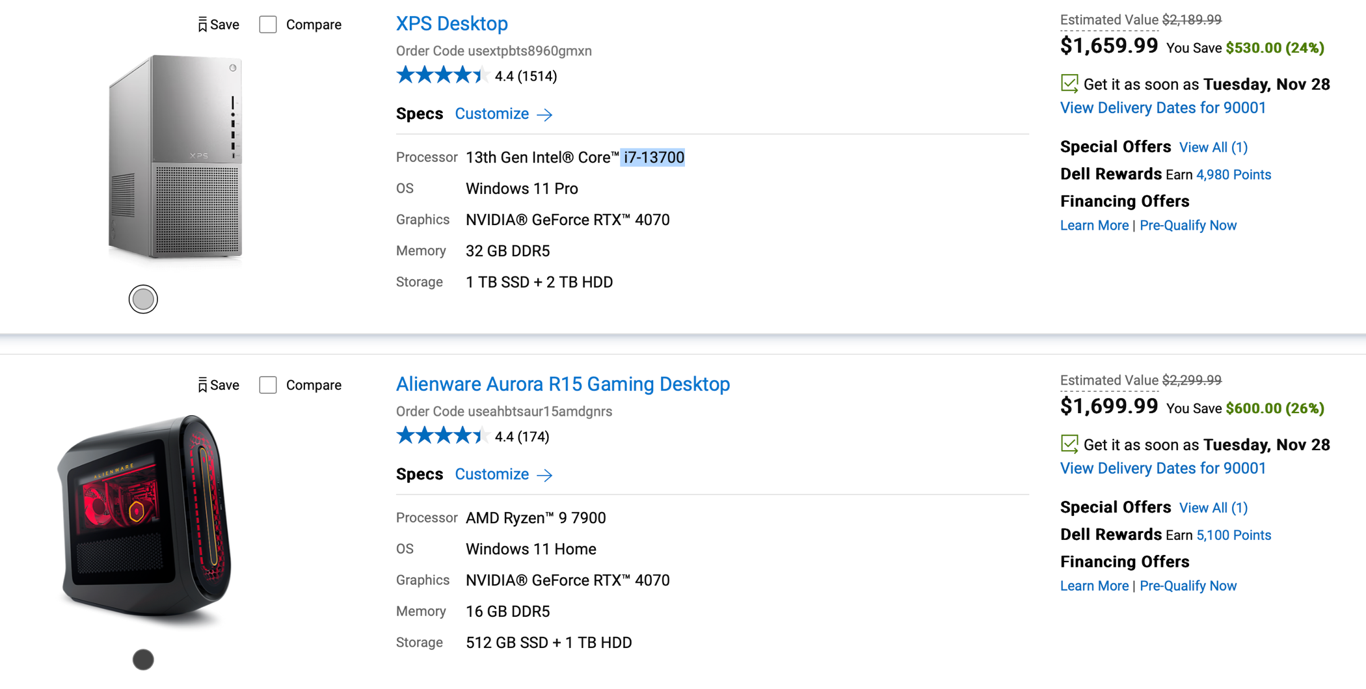Viewport: 1366px width, 689px height.
Task: Click Estimated Value label above $2,189.99
Action: 1109,20
